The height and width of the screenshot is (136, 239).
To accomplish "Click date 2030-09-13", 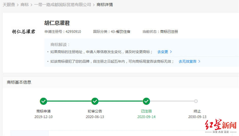I will [197, 117].
